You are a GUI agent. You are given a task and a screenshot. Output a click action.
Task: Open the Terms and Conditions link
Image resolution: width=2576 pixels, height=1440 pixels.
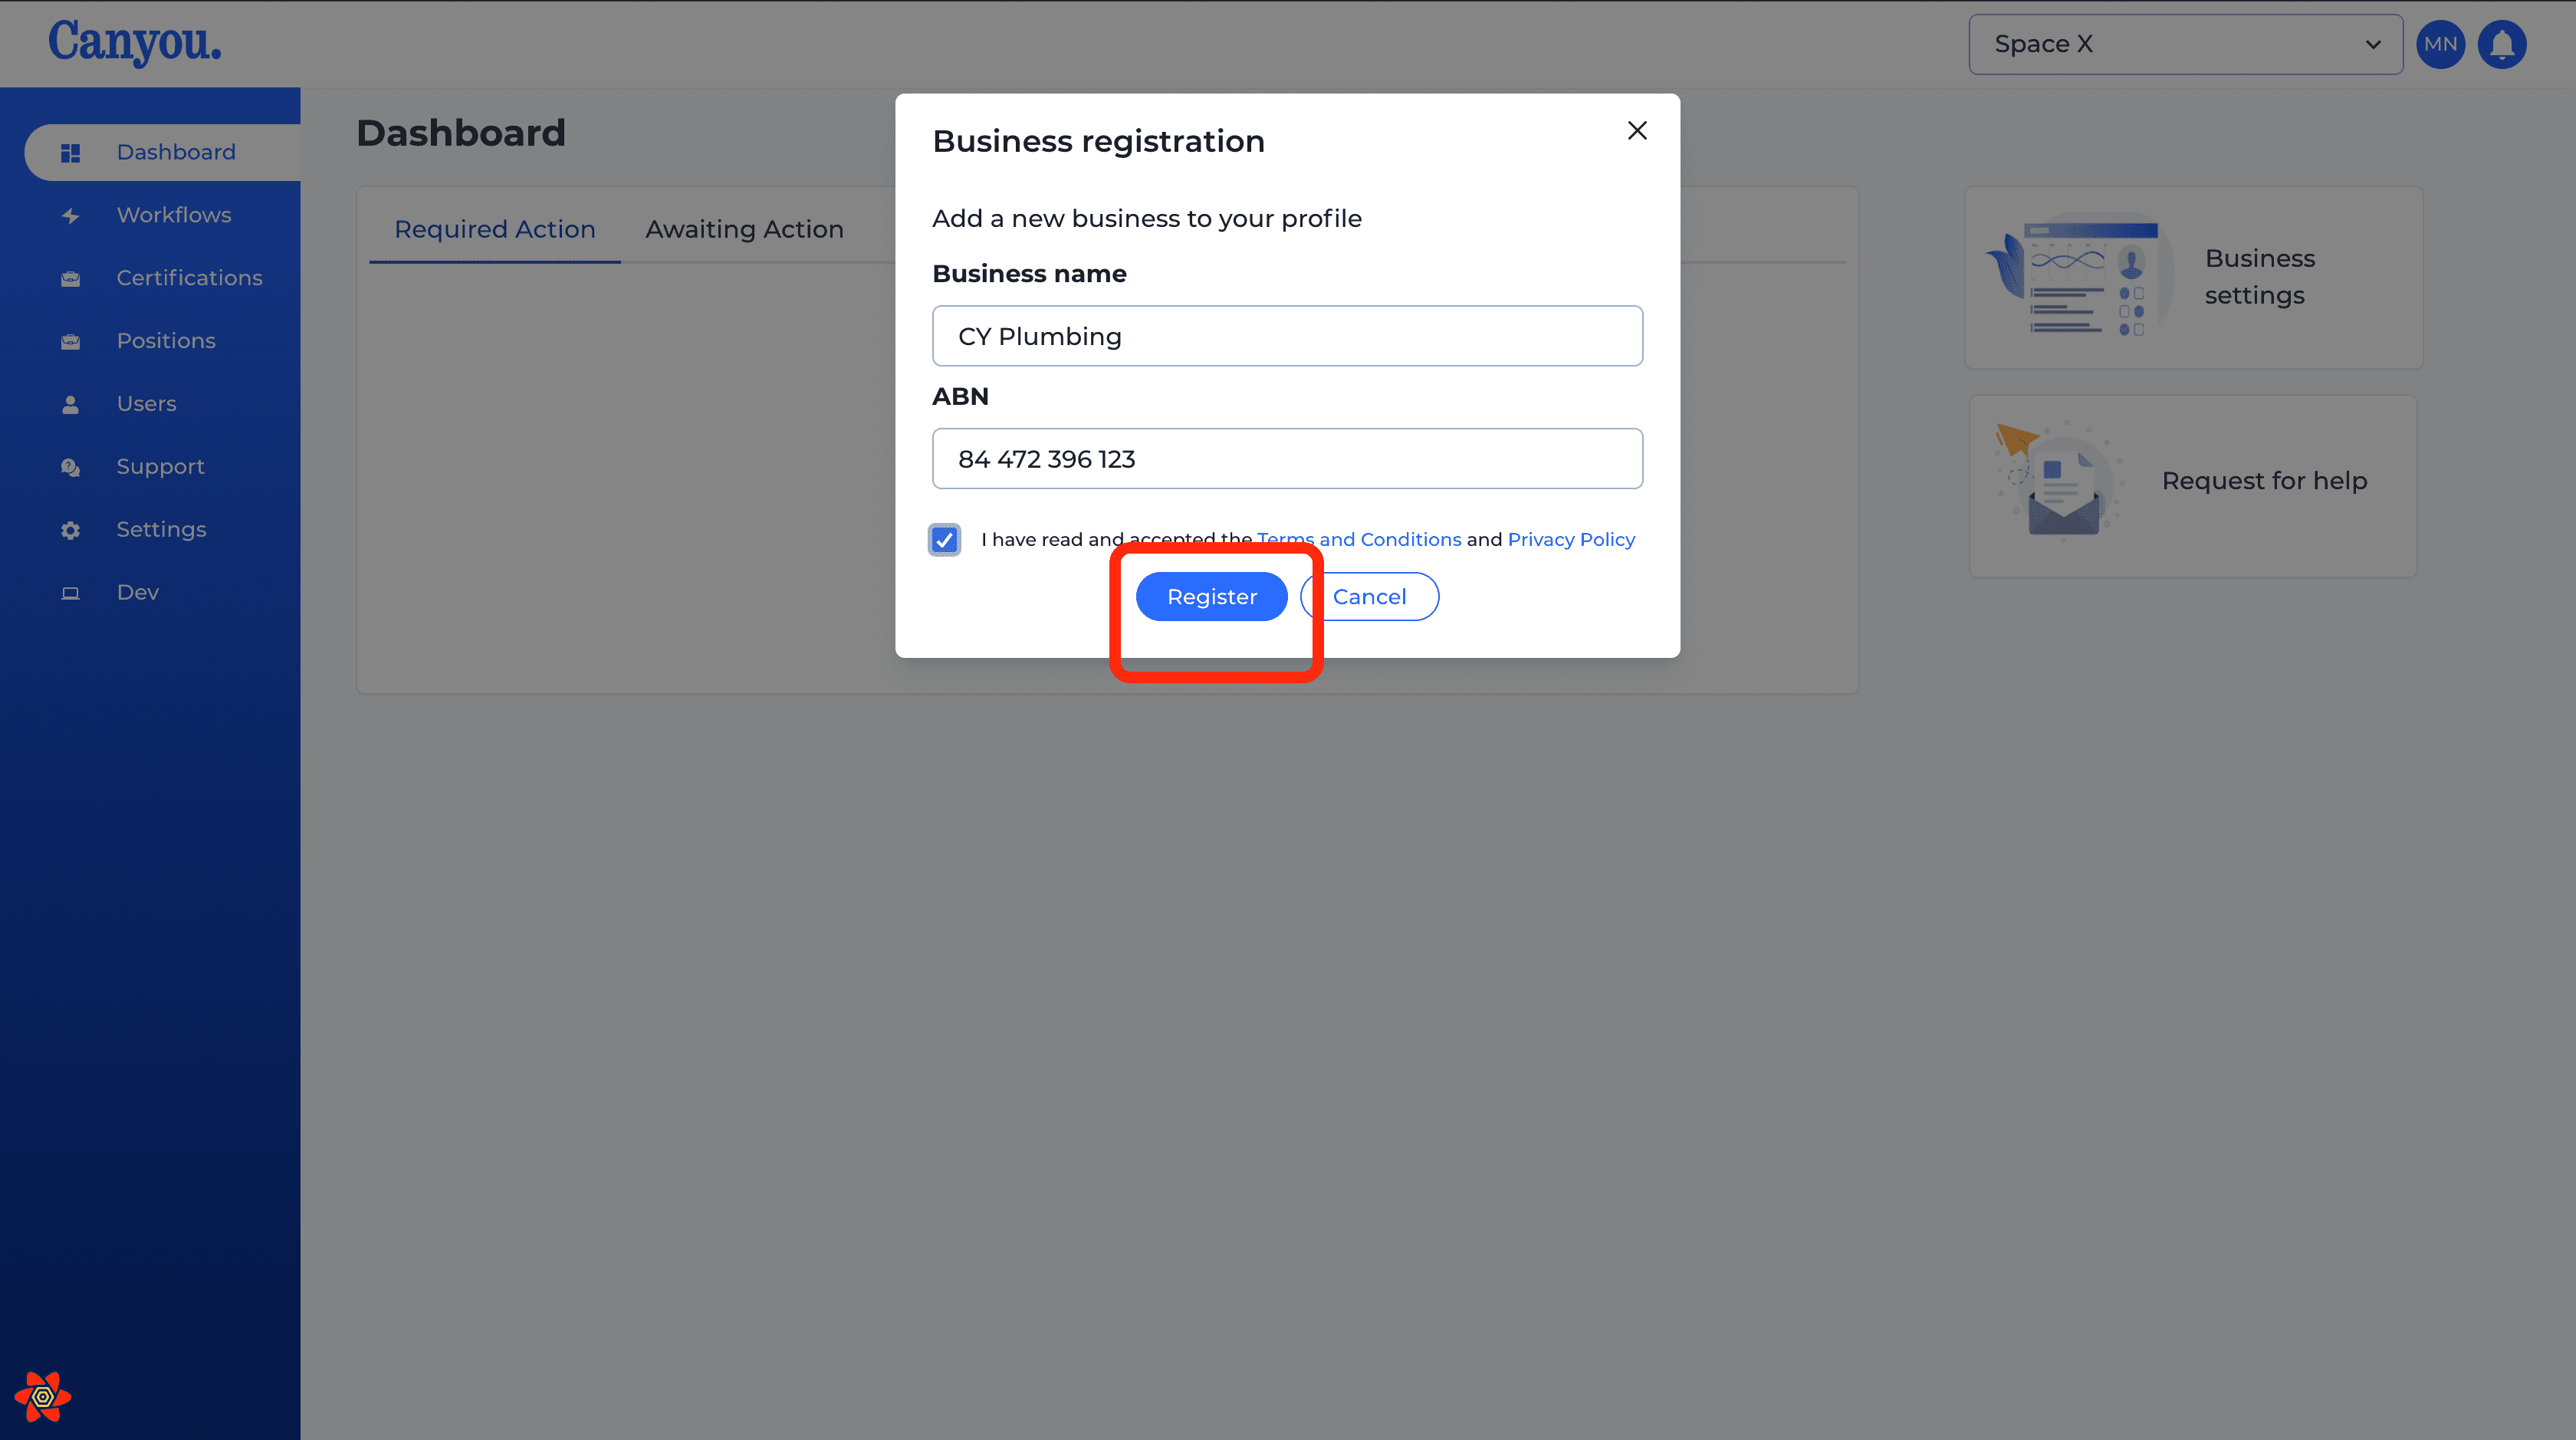(1359, 540)
